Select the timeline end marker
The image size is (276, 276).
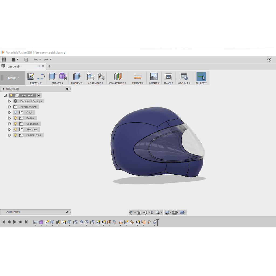pyautogui.click(x=157, y=222)
